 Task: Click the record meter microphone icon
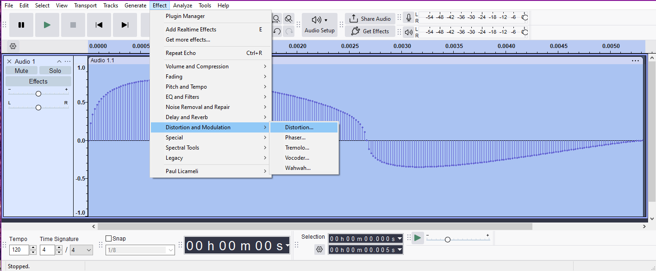[408, 18]
